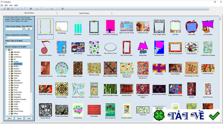Click the Copy toolbar icon
This screenshot has height=124, width=223.
tap(21, 9)
